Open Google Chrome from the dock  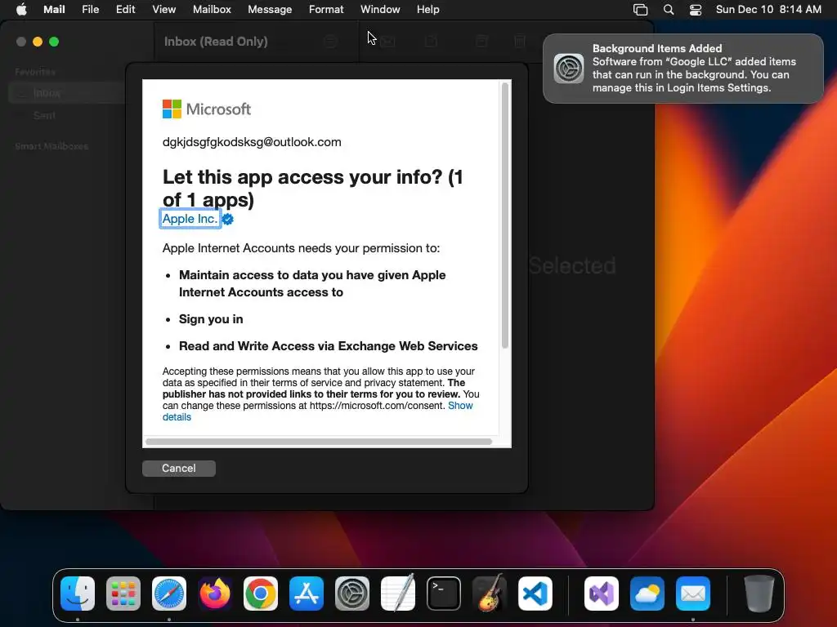click(x=261, y=594)
